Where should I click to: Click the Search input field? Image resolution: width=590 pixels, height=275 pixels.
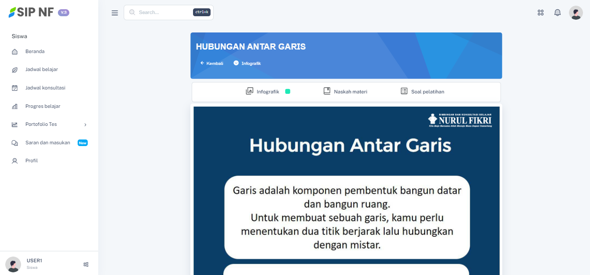[x=164, y=13]
